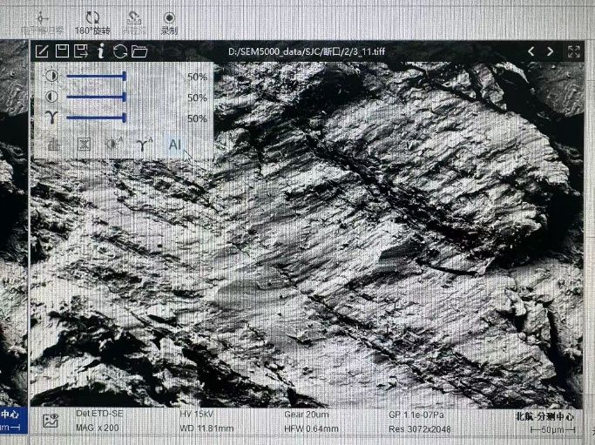Expand image viewer to fullscreen
Image resolution: width=595 pixels, height=445 pixels.
(x=574, y=51)
